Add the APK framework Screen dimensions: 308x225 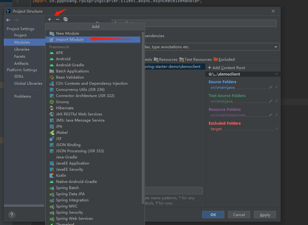[x=93, y=53]
